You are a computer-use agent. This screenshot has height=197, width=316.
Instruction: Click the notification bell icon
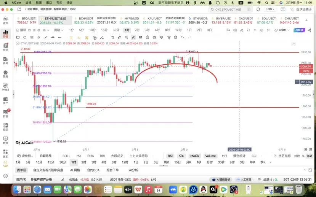[258, 10]
